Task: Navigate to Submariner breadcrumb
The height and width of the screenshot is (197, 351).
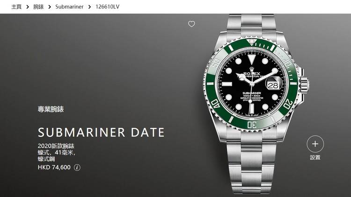Action: pos(69,7)
